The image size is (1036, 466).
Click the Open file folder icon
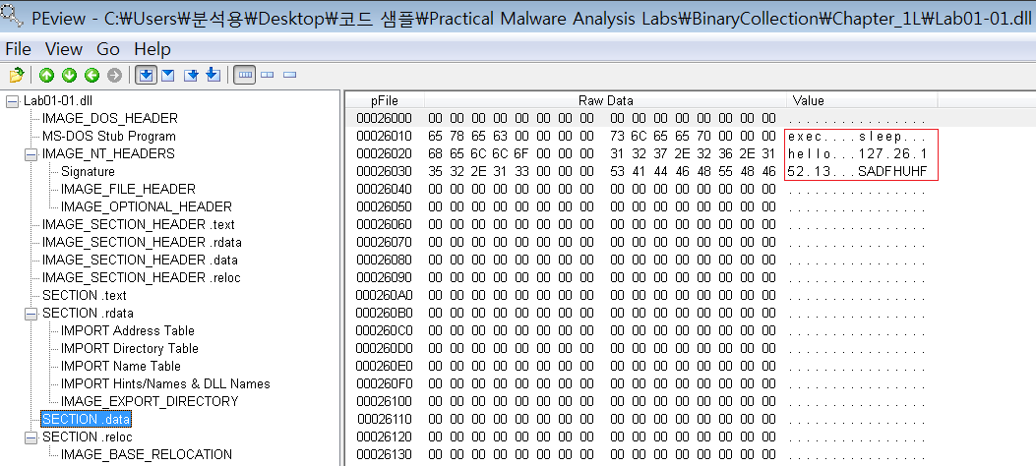tap(17, 76)
